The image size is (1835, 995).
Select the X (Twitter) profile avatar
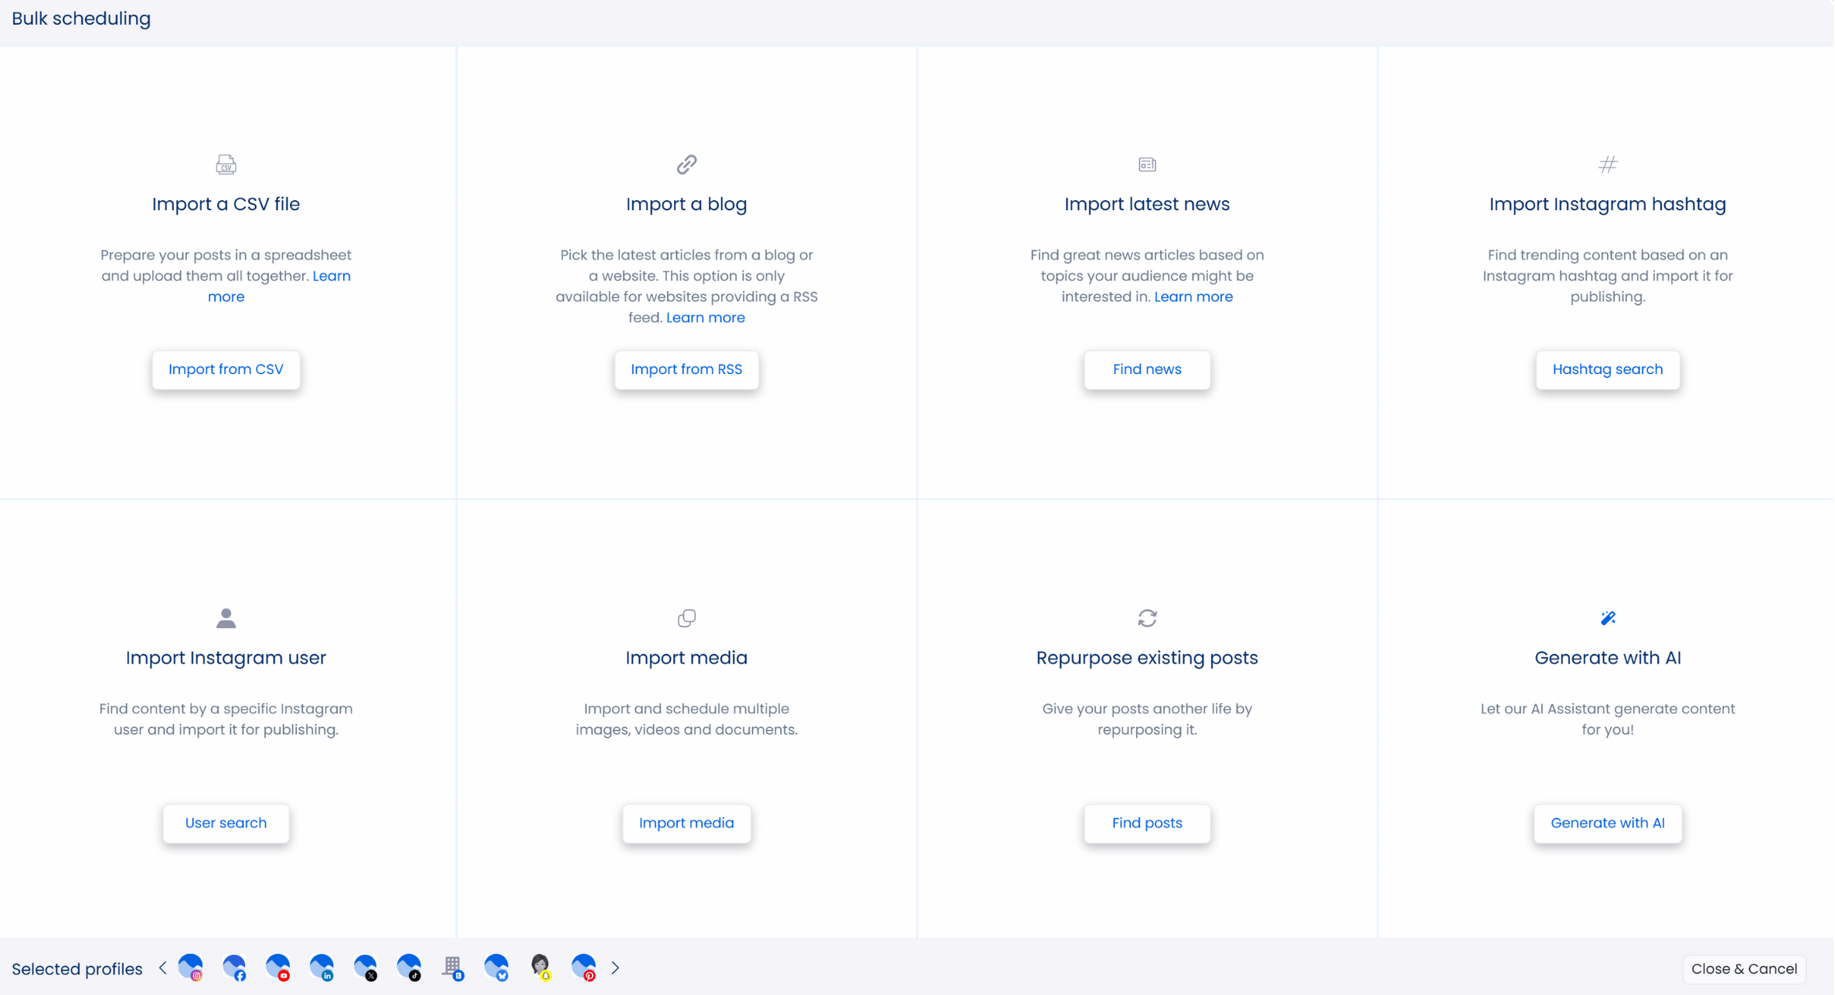point(365,967)
